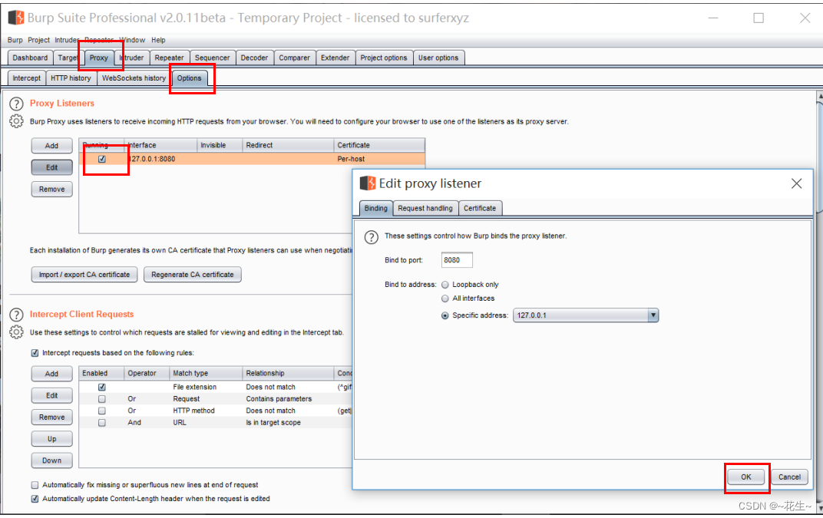Click Burp logo in Edit proxy listener title
Screen dimensions: 823x518
[x=368, y=183]
